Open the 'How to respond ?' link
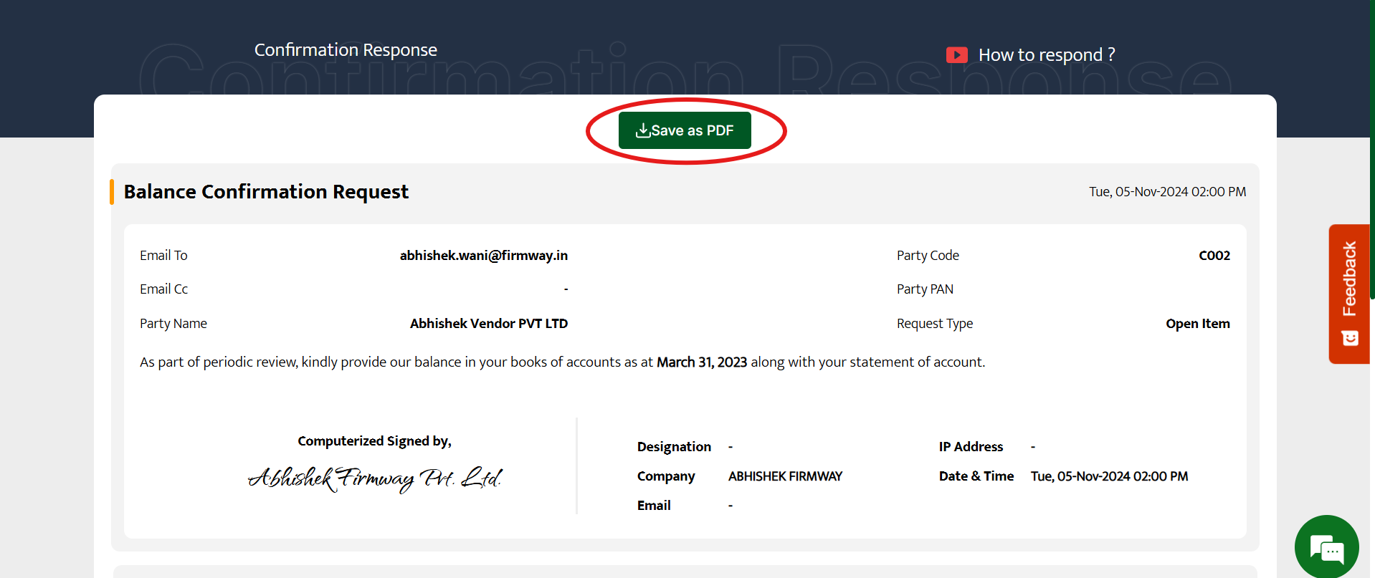The width and height of the screenshot is (1375, 578). click(1046, 55)
